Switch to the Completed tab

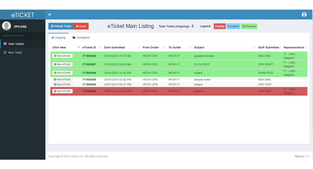point(81,37)
